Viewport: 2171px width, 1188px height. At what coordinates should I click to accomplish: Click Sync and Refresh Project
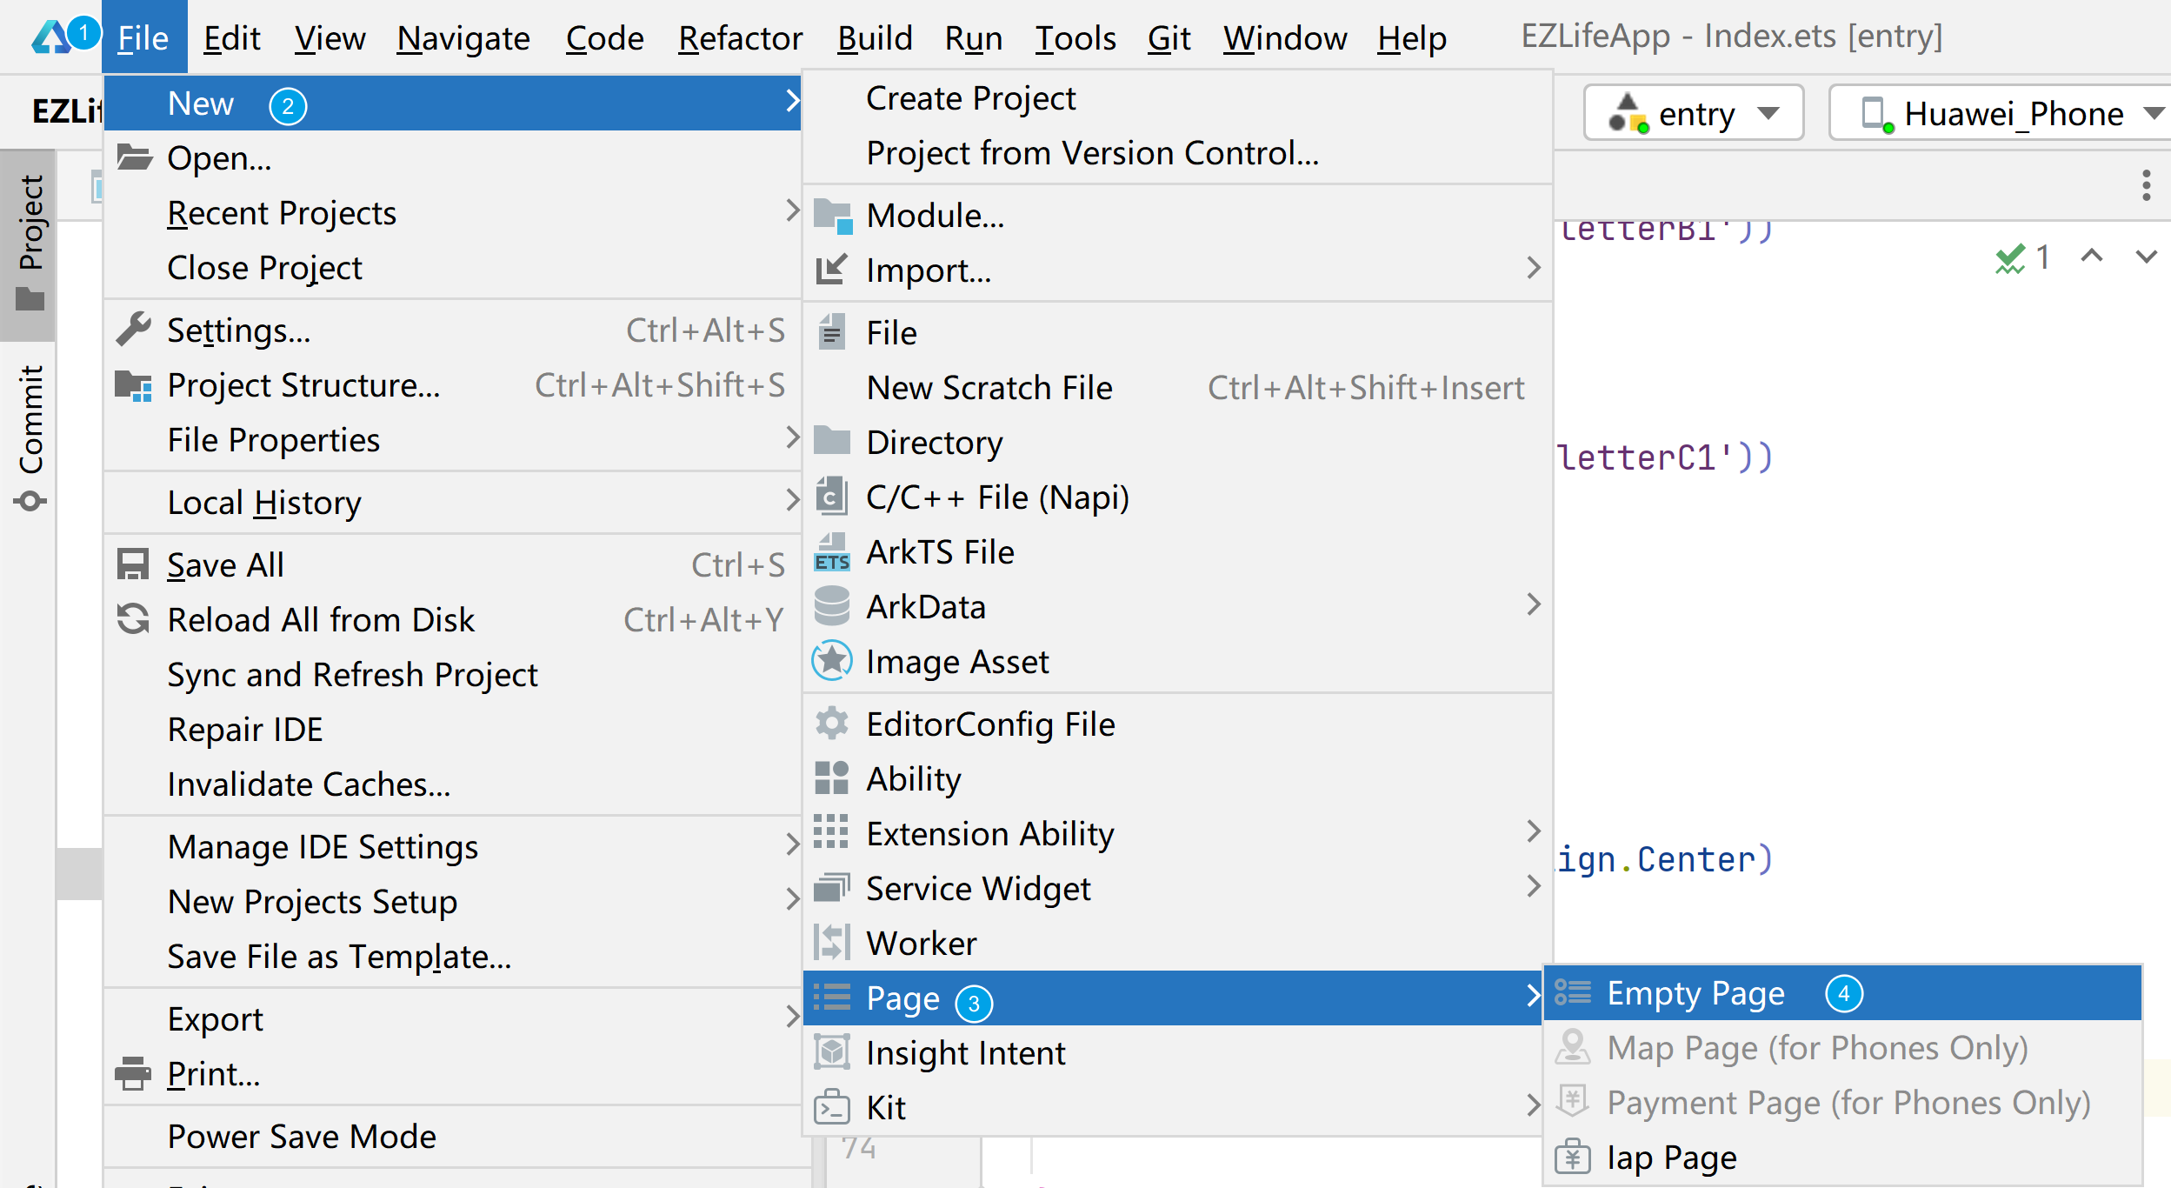[x=352, y=675]
